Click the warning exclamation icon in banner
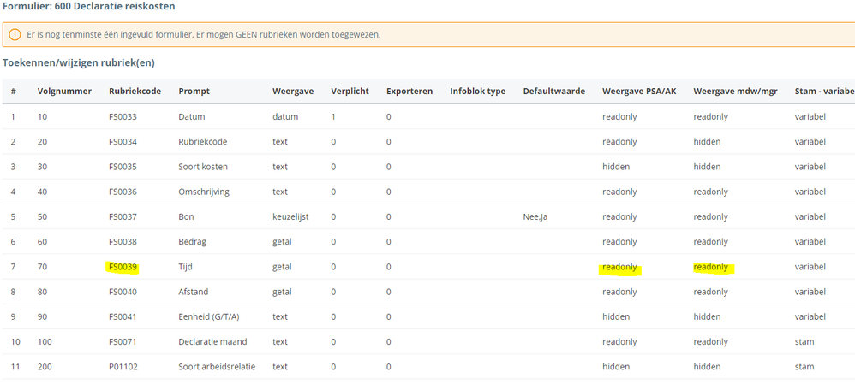Image resolution: width=855 pixels, height=390 pixels. tap(15, 34)
